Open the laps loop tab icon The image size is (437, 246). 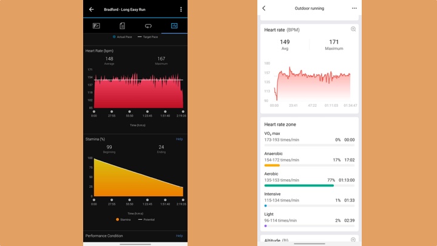pos(148,26)
